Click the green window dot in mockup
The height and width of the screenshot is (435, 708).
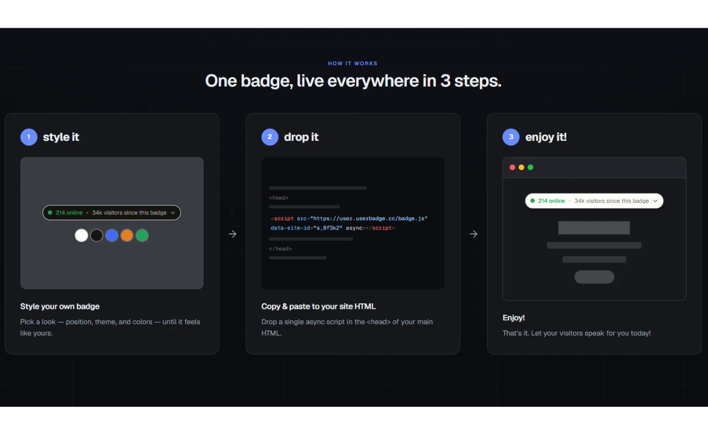tap(530, 167)
